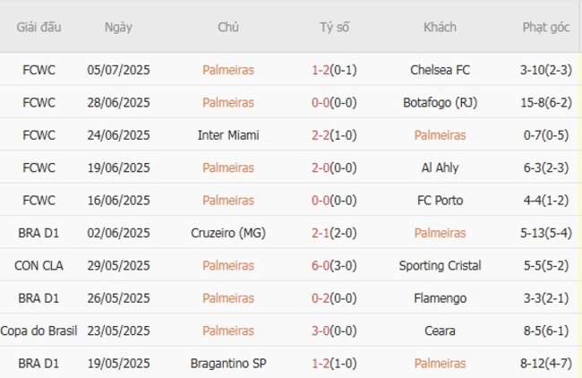Click the Ngày column header
Image resolution: width=582 pixels, height=378 pixels.
(118, 27)
